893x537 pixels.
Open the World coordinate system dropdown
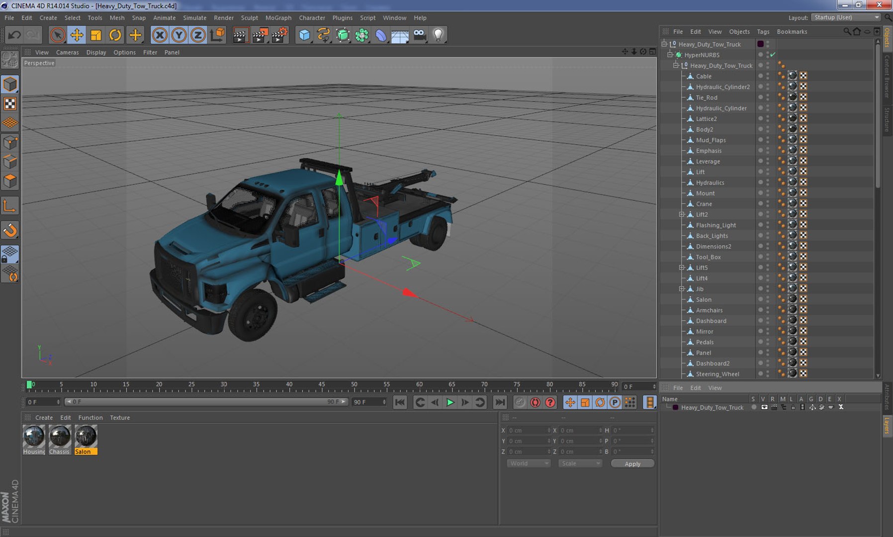pos(529,463)
